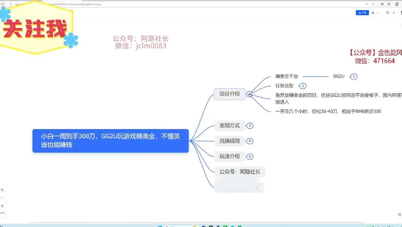This screenshot has height=227, width=402.
Task: Select the 任务类型 node text
Action: tap(284, 86)
